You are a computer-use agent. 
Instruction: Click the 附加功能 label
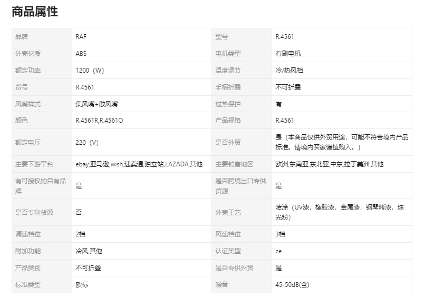click(28, 251)
